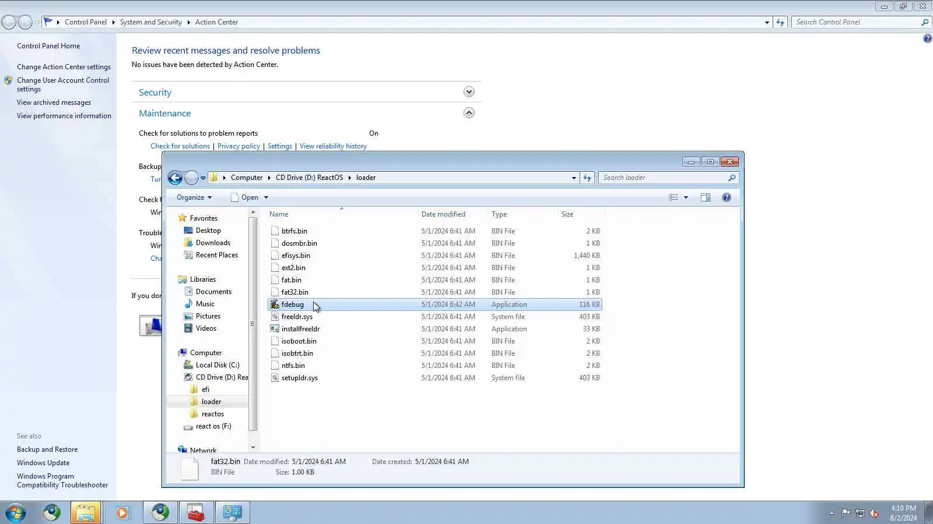Click the Search loader input field
This screenshot has height=524, width=933.
click(664, 178)
